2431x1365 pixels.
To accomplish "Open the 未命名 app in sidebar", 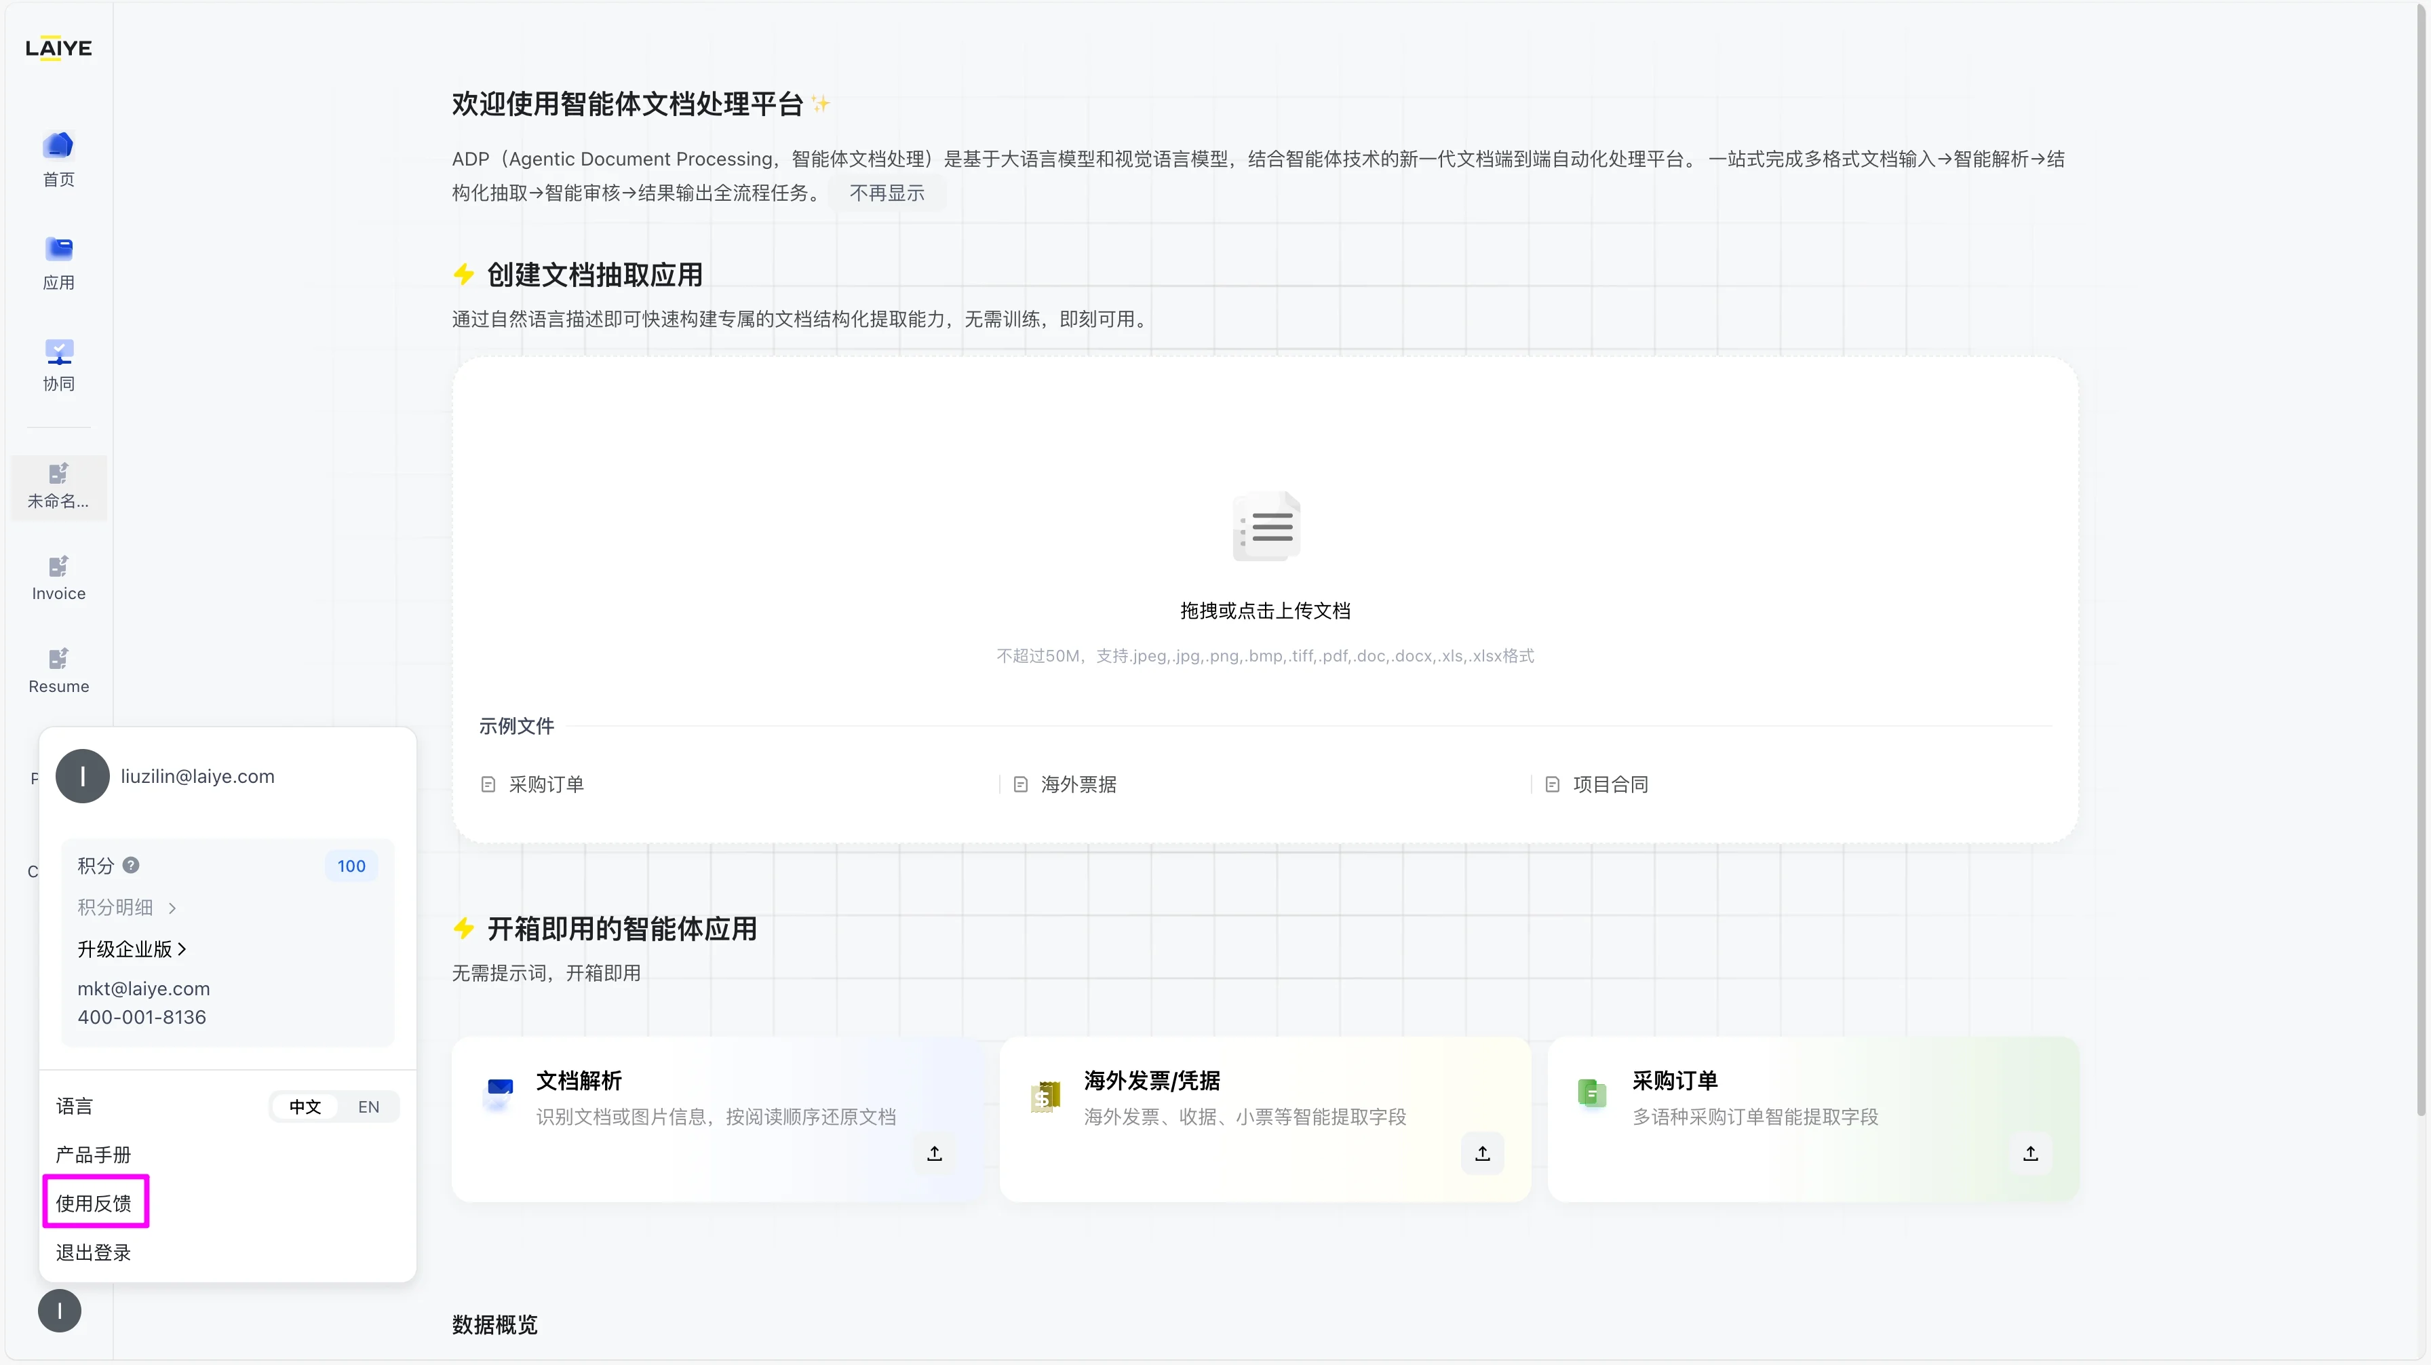I will [x=58, y=486].
